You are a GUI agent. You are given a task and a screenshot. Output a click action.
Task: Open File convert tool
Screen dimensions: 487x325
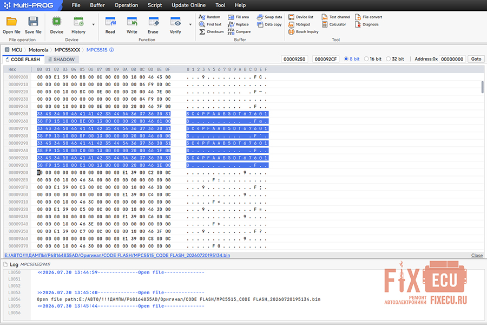pyautogui.click(x=368, y=17)
